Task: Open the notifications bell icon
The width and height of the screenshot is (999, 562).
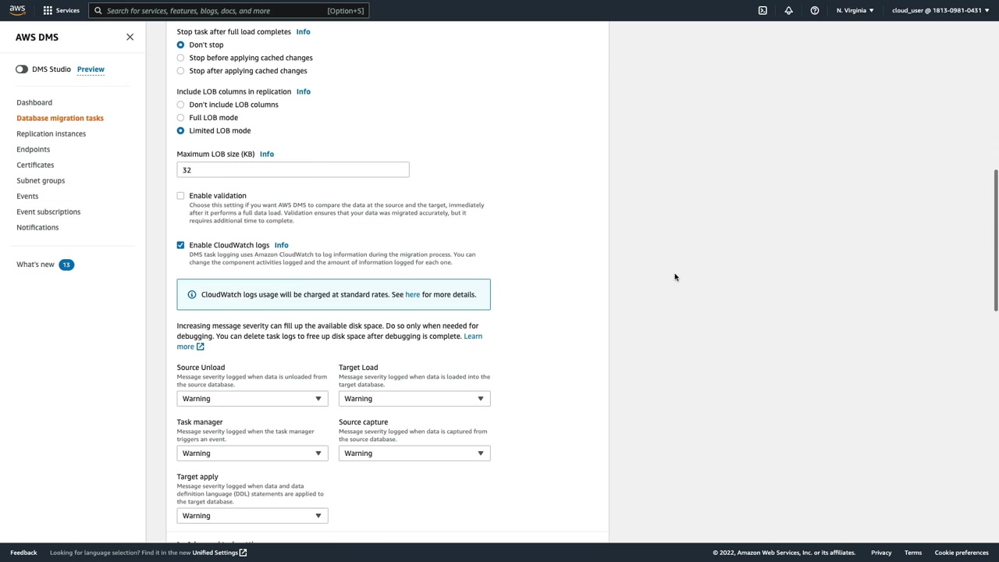Action: (788, 10)
